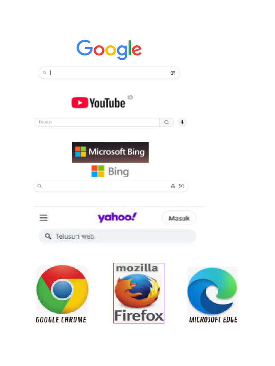Click the Telusuri web Yahoo search field
Screen dimensions: 275x366
[x=117, y=236]
